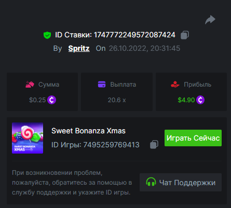
Task: Copy the game ID number
Action: 154,144
